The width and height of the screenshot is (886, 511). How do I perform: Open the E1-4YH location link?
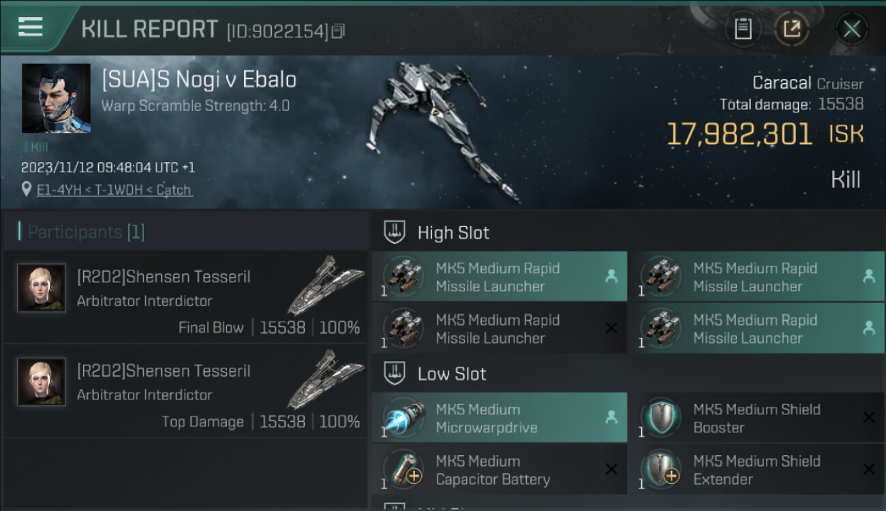[x=114, y=190]
